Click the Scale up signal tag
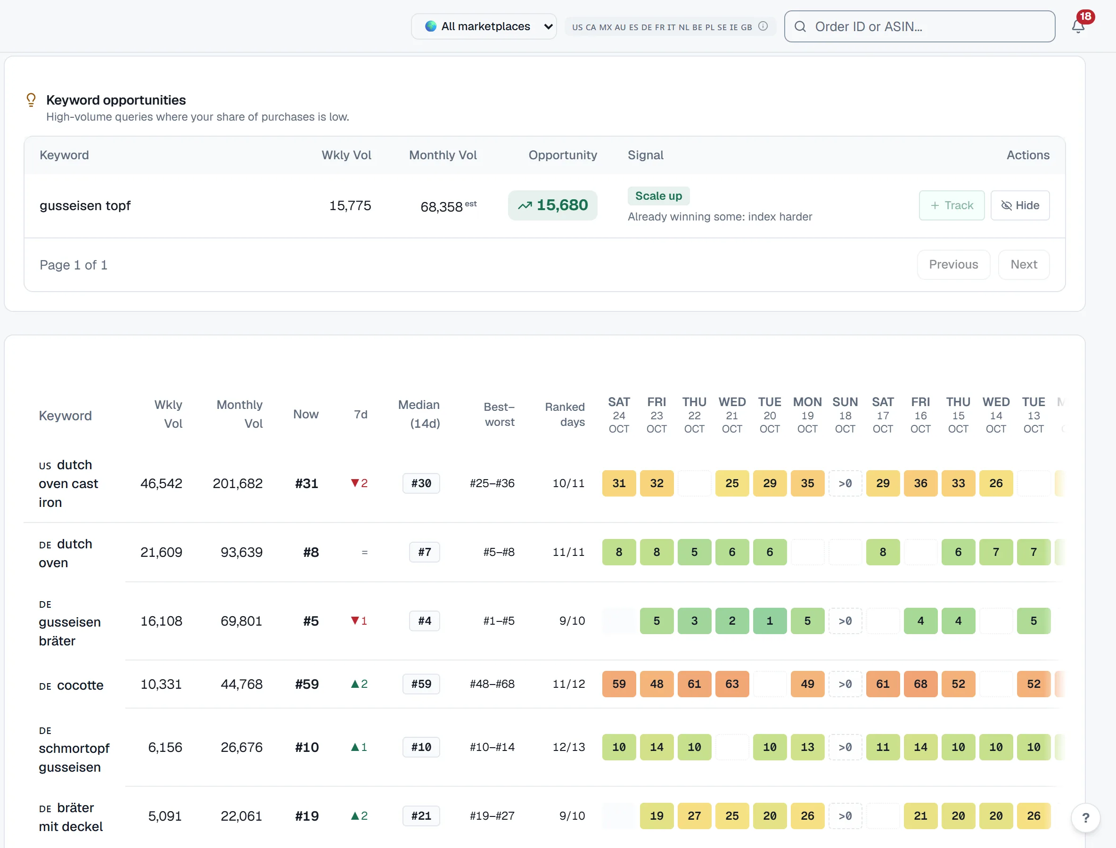This screenshot has width=1116, height=848. coord(658,196)
